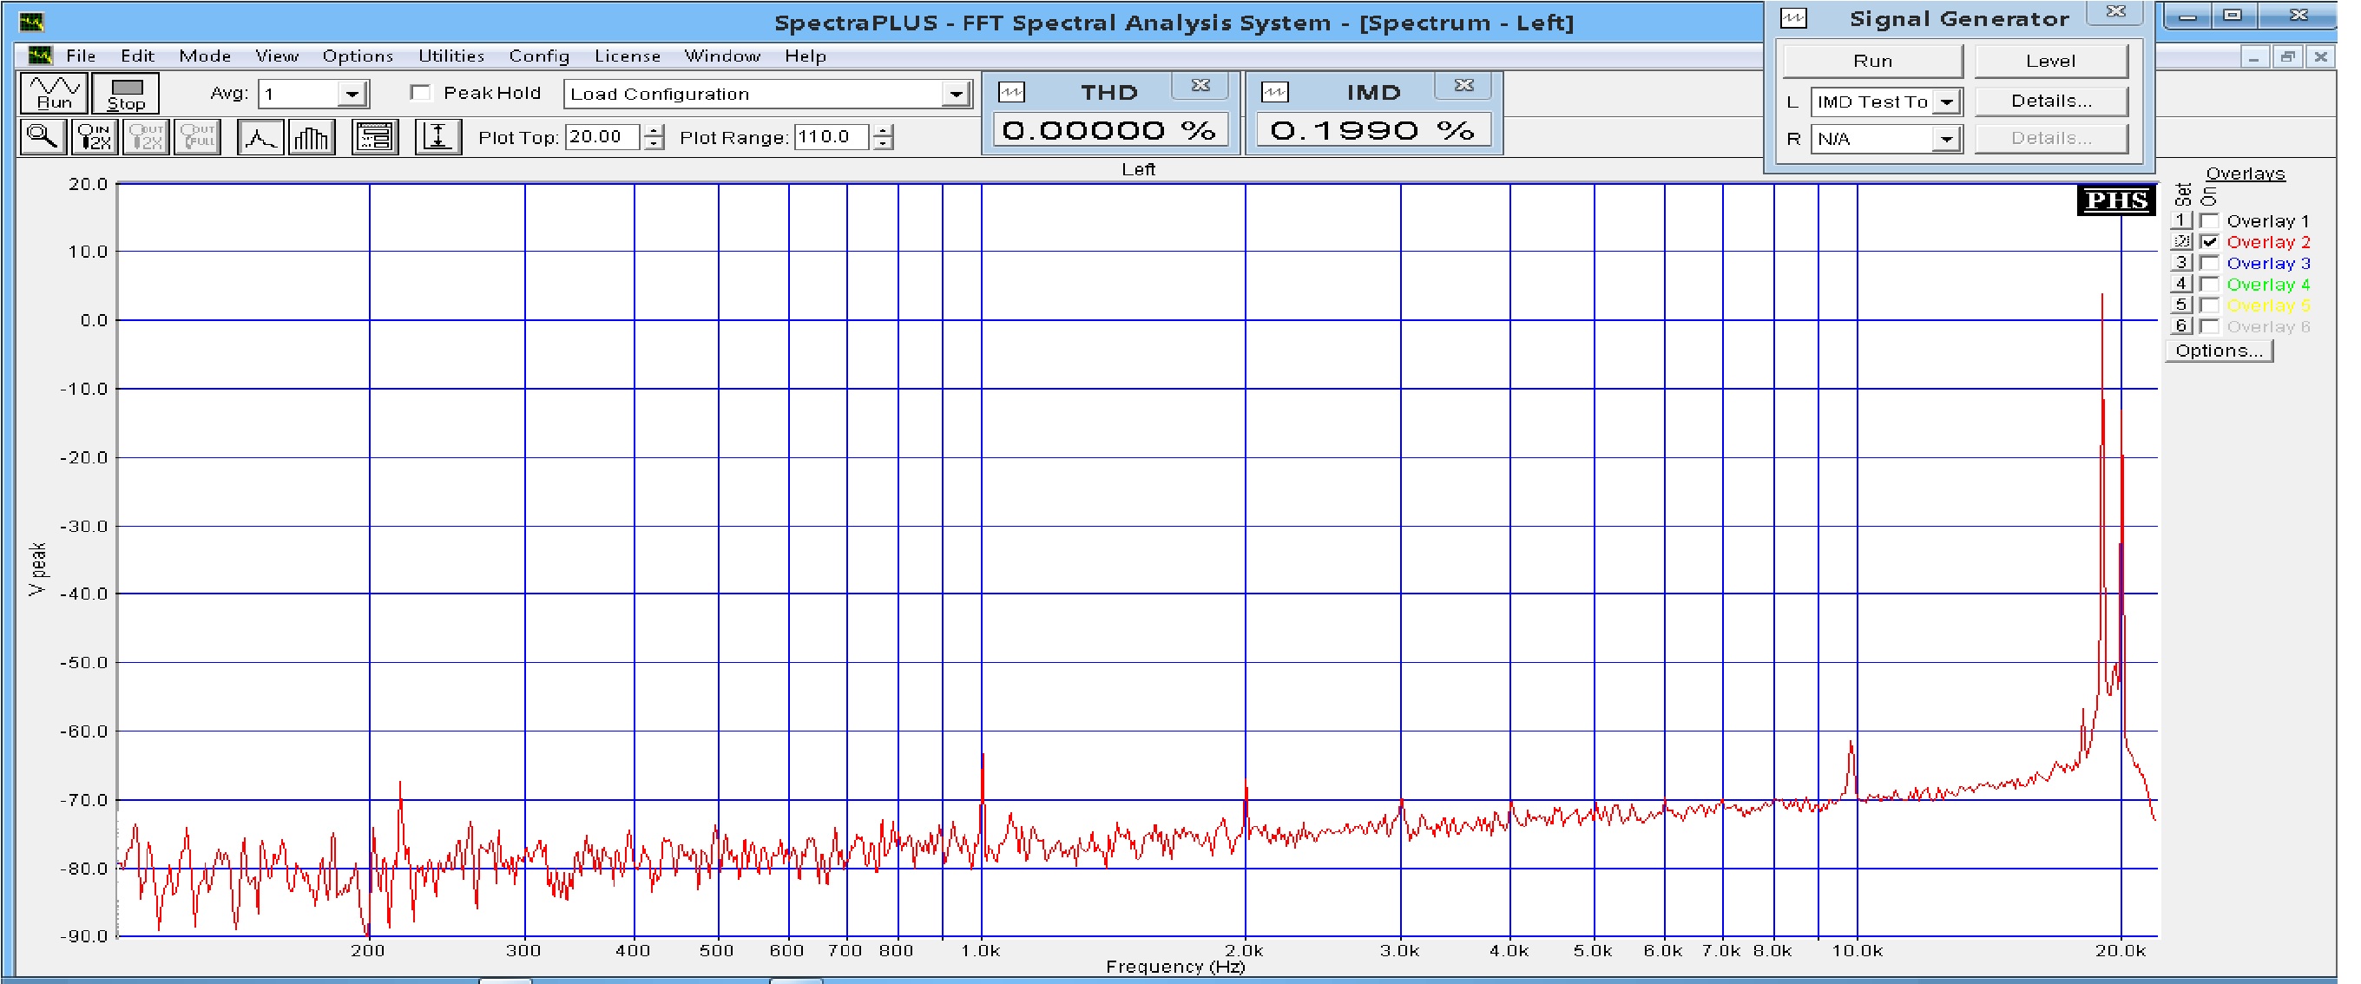This screenshot has height=984, width=2361.
Task: Click into the Plot Range field
Action: (831, 137)
